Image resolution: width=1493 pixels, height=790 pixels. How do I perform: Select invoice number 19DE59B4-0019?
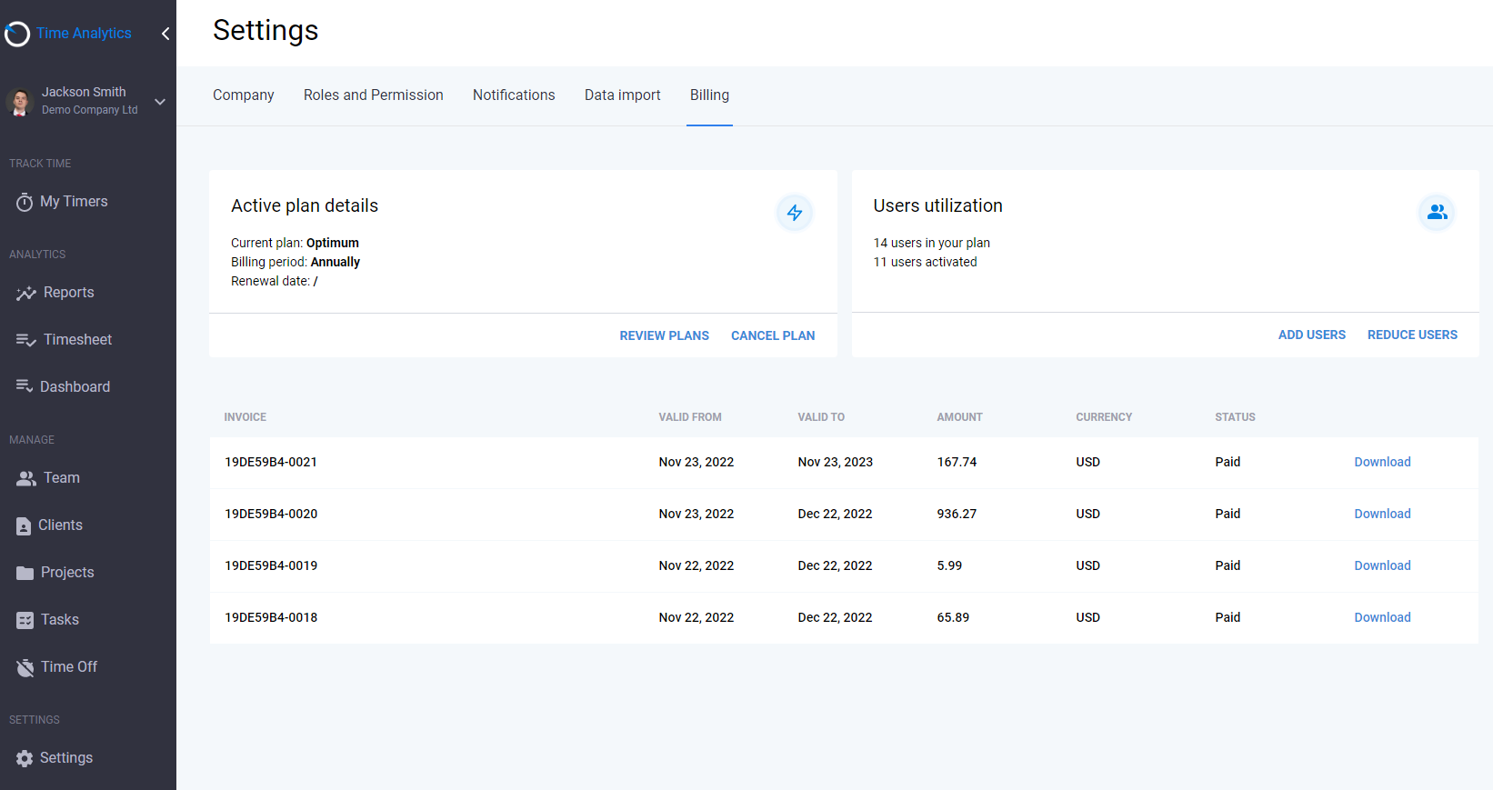(271, 565)
